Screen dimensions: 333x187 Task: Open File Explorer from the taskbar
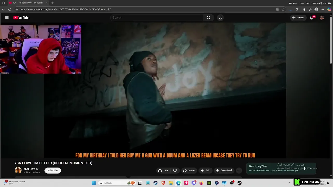pyautogui.click(x=171, y=183)
